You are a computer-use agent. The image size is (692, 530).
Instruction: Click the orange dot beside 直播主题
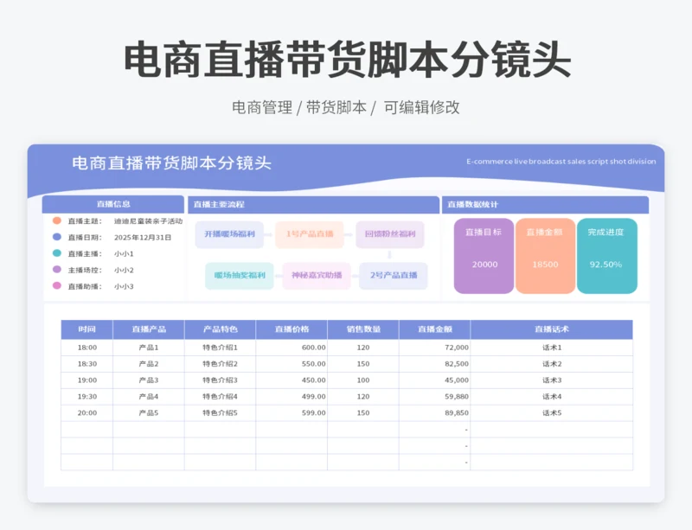click(57, 220)
